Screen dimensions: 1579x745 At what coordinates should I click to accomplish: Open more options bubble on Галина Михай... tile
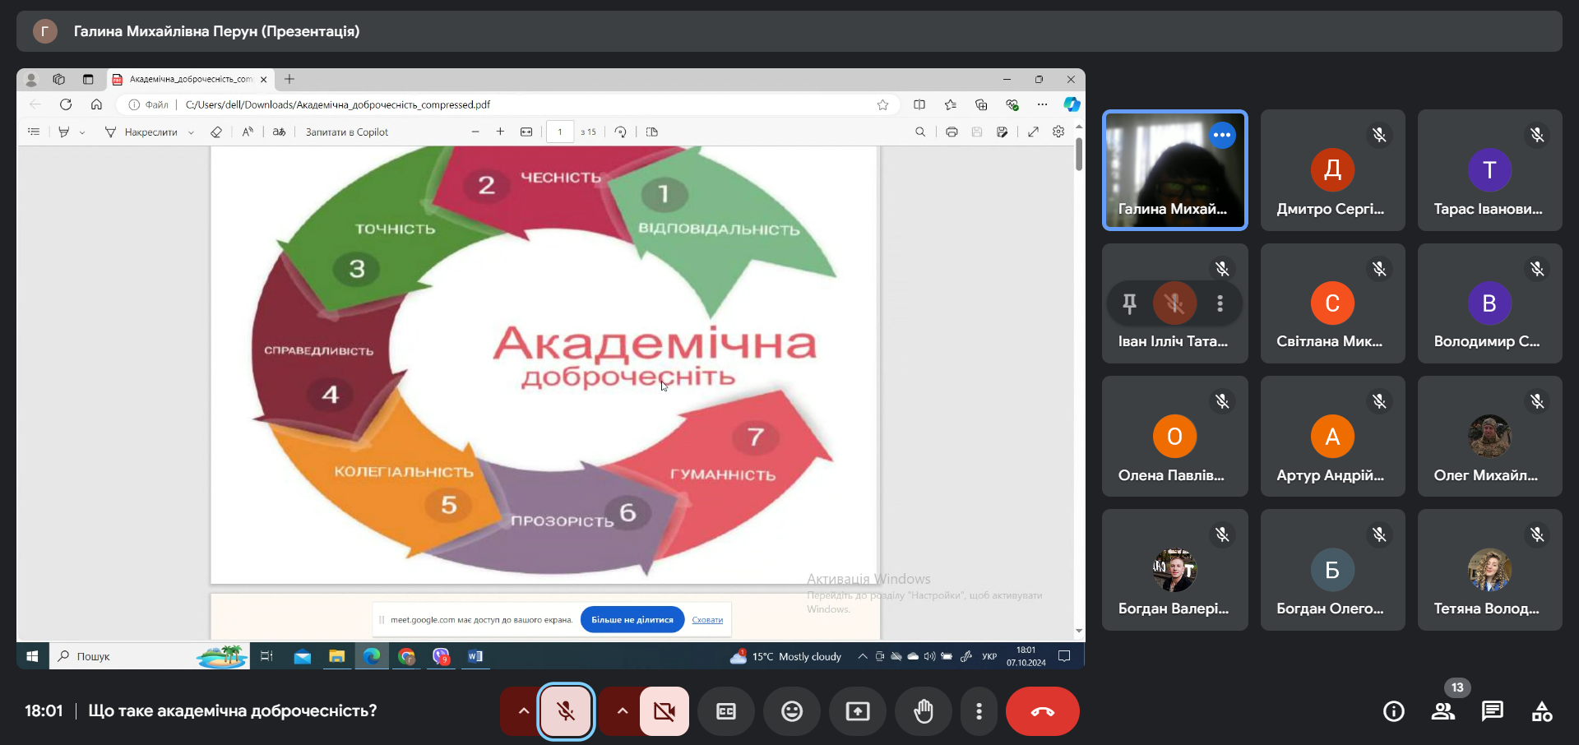(1222, 135)
